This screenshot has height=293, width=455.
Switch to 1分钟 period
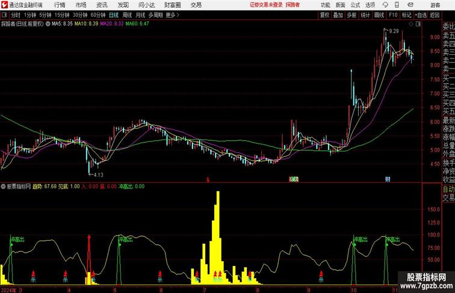(x=30, y=15)
